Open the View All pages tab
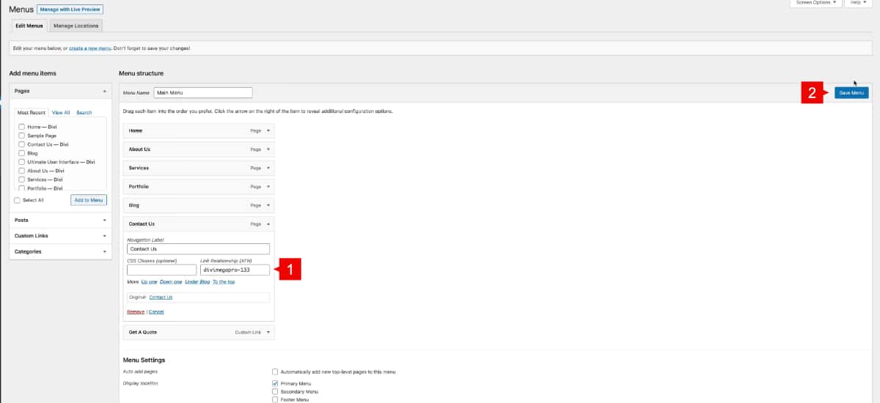Image resolution: width=880 pixels, height=403 pixels. coord(61,113)
